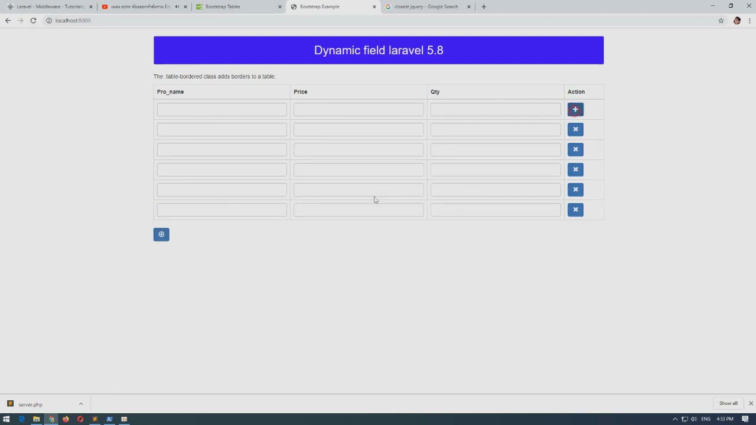Viewport: 756px width, 425px height.
Task: Focus the fourth row Pro_name input
Action: [222, 169]
